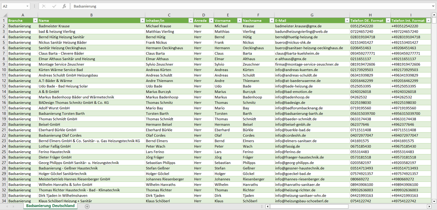The height and width of the screenshot is (210, 437).
Task: Expand the formula bar with the chevron
Action: [434, 6]
